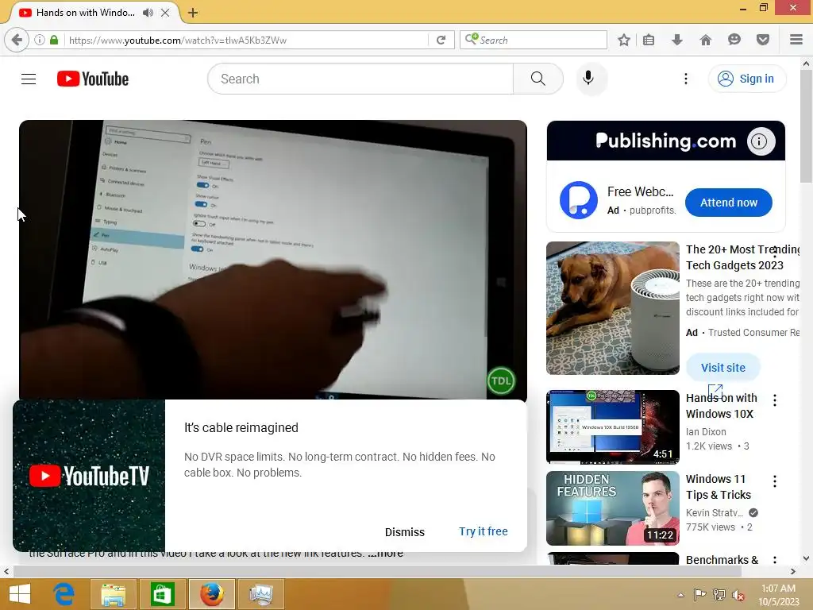The image size is (813, 610).
Task: Click Attend now on Publishing ad
Action: pyautogui.click(x=729, y=203)
